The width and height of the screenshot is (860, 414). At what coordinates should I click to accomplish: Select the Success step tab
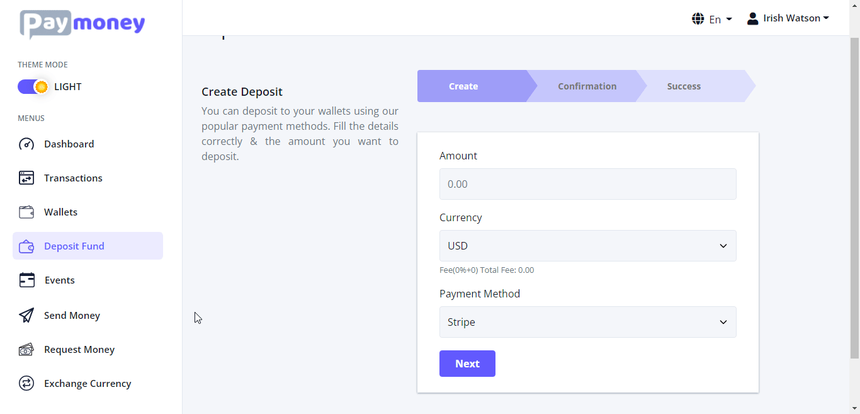(x=684, y=86)
